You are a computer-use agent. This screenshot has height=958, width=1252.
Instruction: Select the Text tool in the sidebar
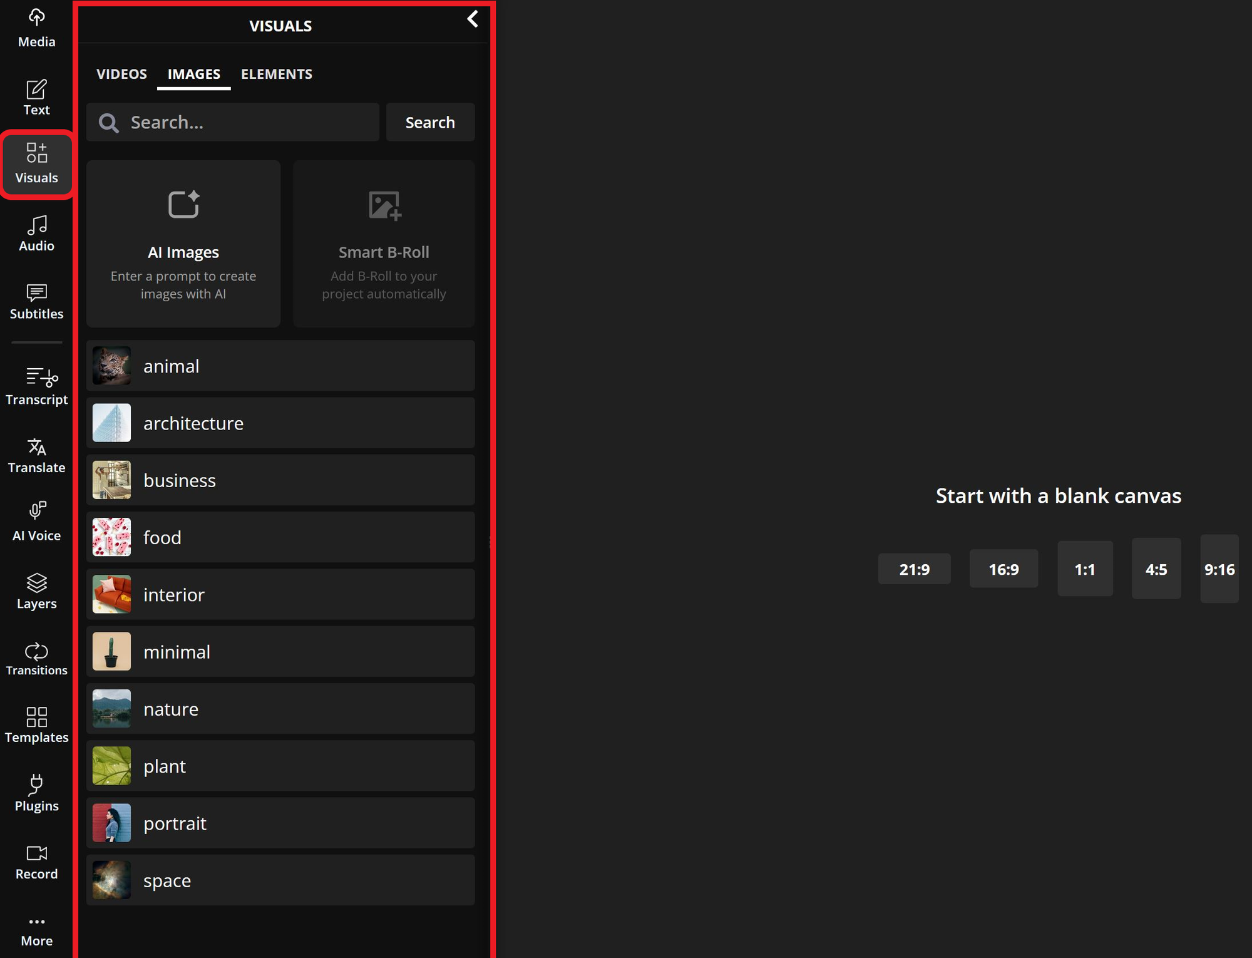36,97
